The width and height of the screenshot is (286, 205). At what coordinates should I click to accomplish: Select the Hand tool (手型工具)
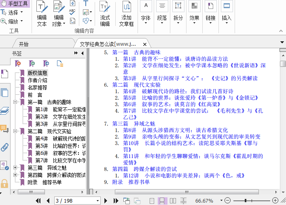click(x=15, y=4)
